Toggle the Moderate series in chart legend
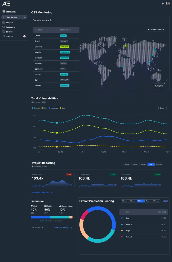The height and width of the screenshot is (262, 172). point(53,108)
